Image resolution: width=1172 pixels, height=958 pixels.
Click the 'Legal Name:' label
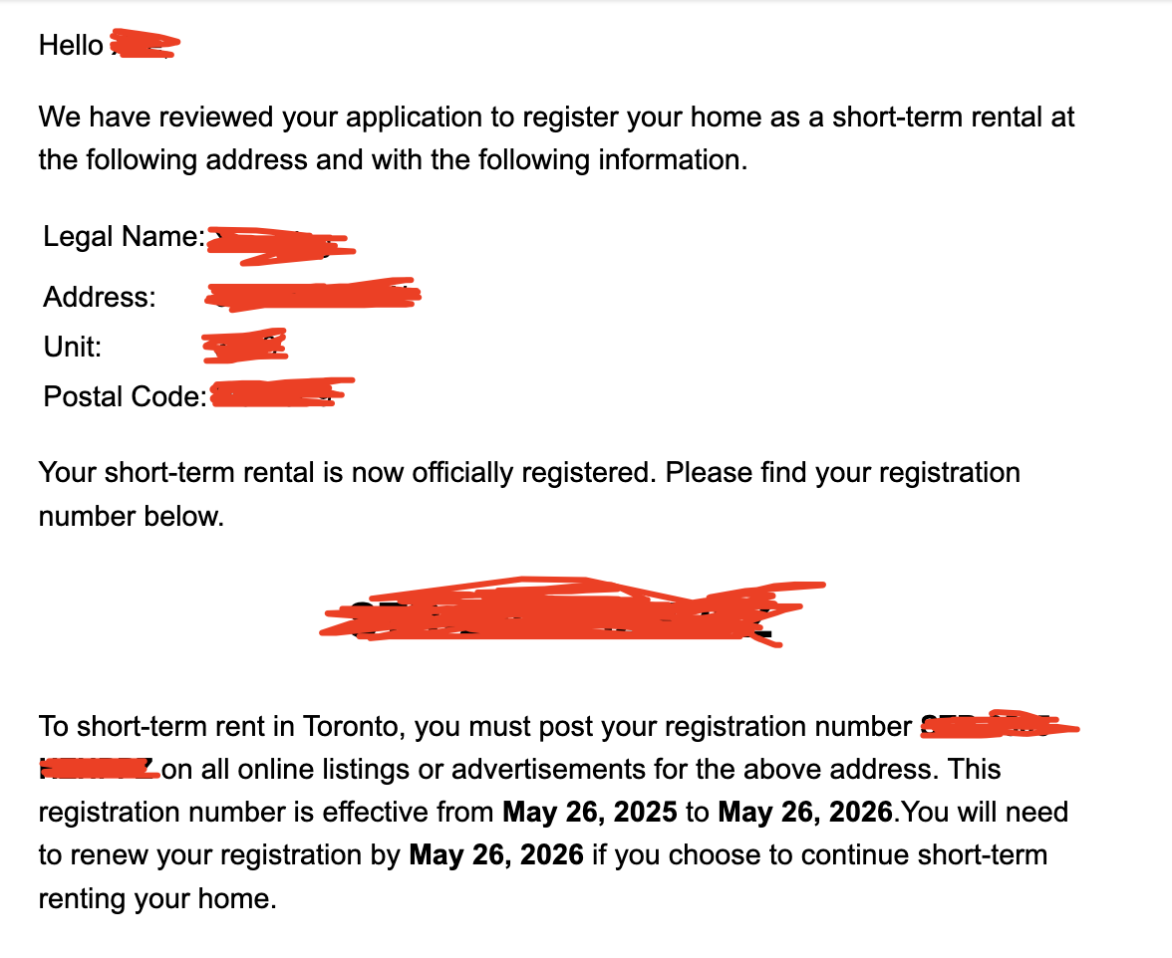[124, 237]
